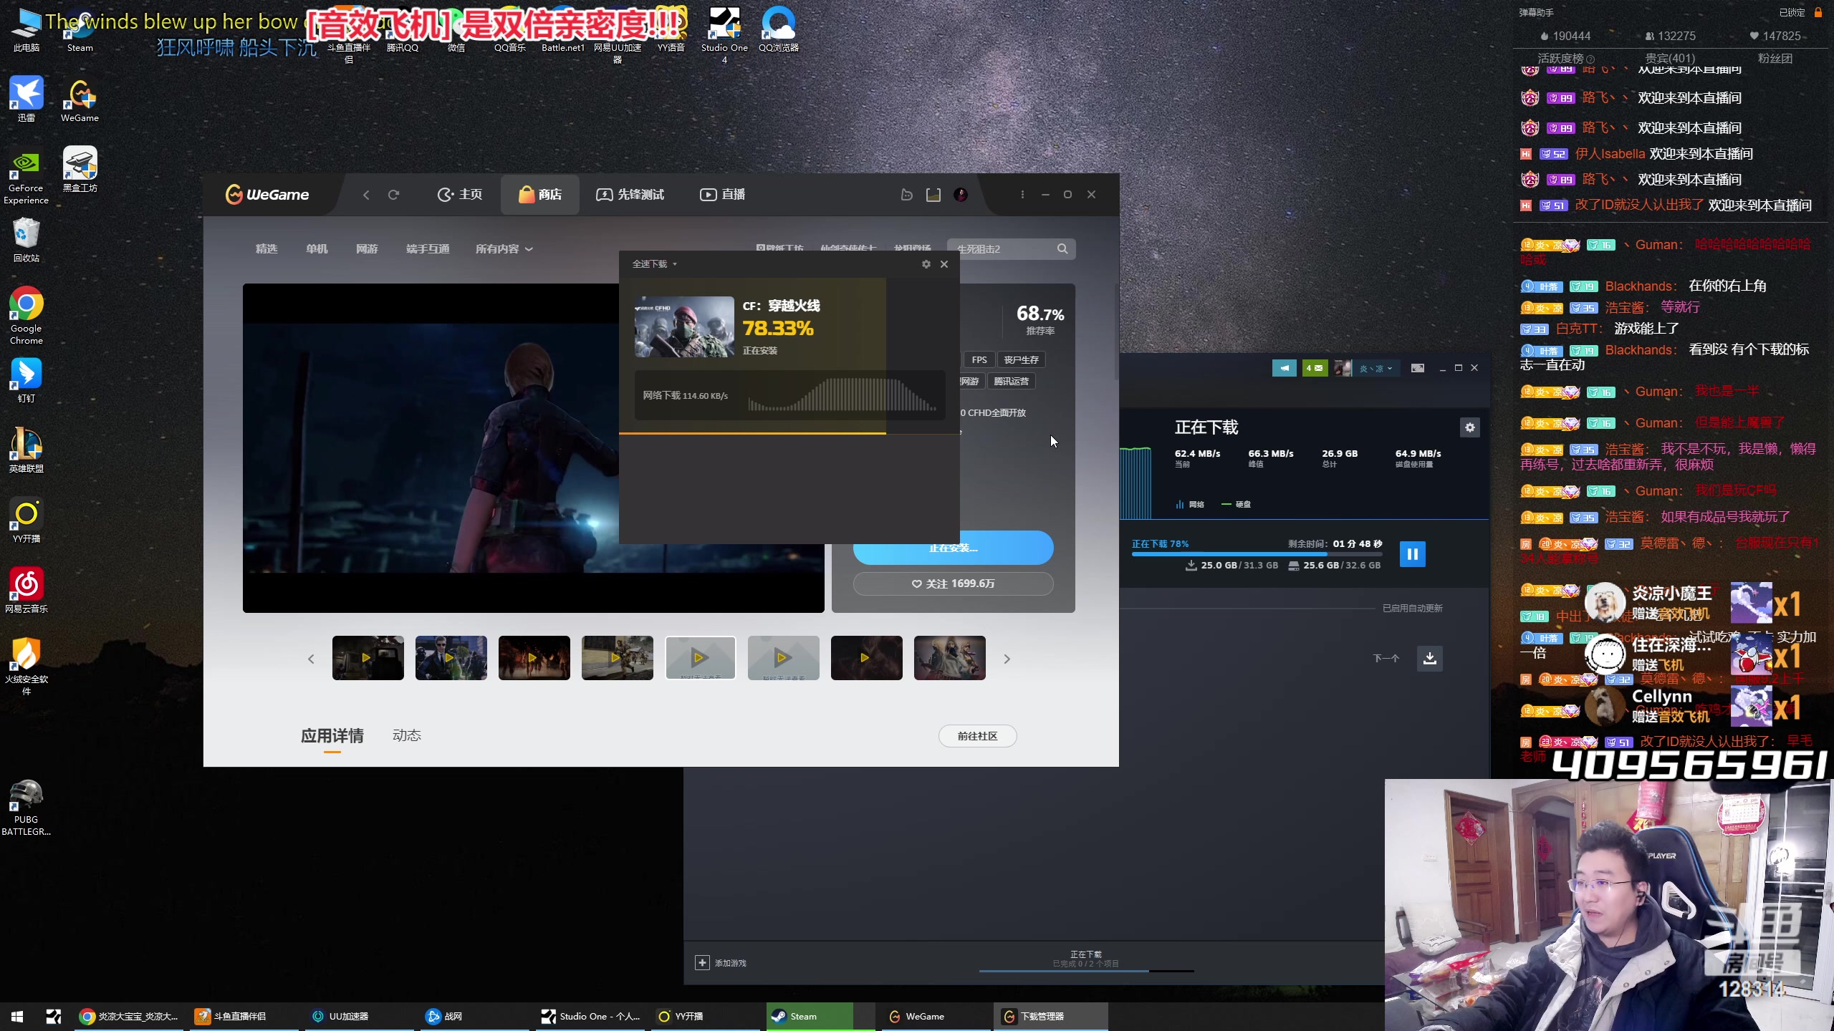
Task: Open WeGame 主页 tab
Action: pyautogui.click(x=460, y=195)
